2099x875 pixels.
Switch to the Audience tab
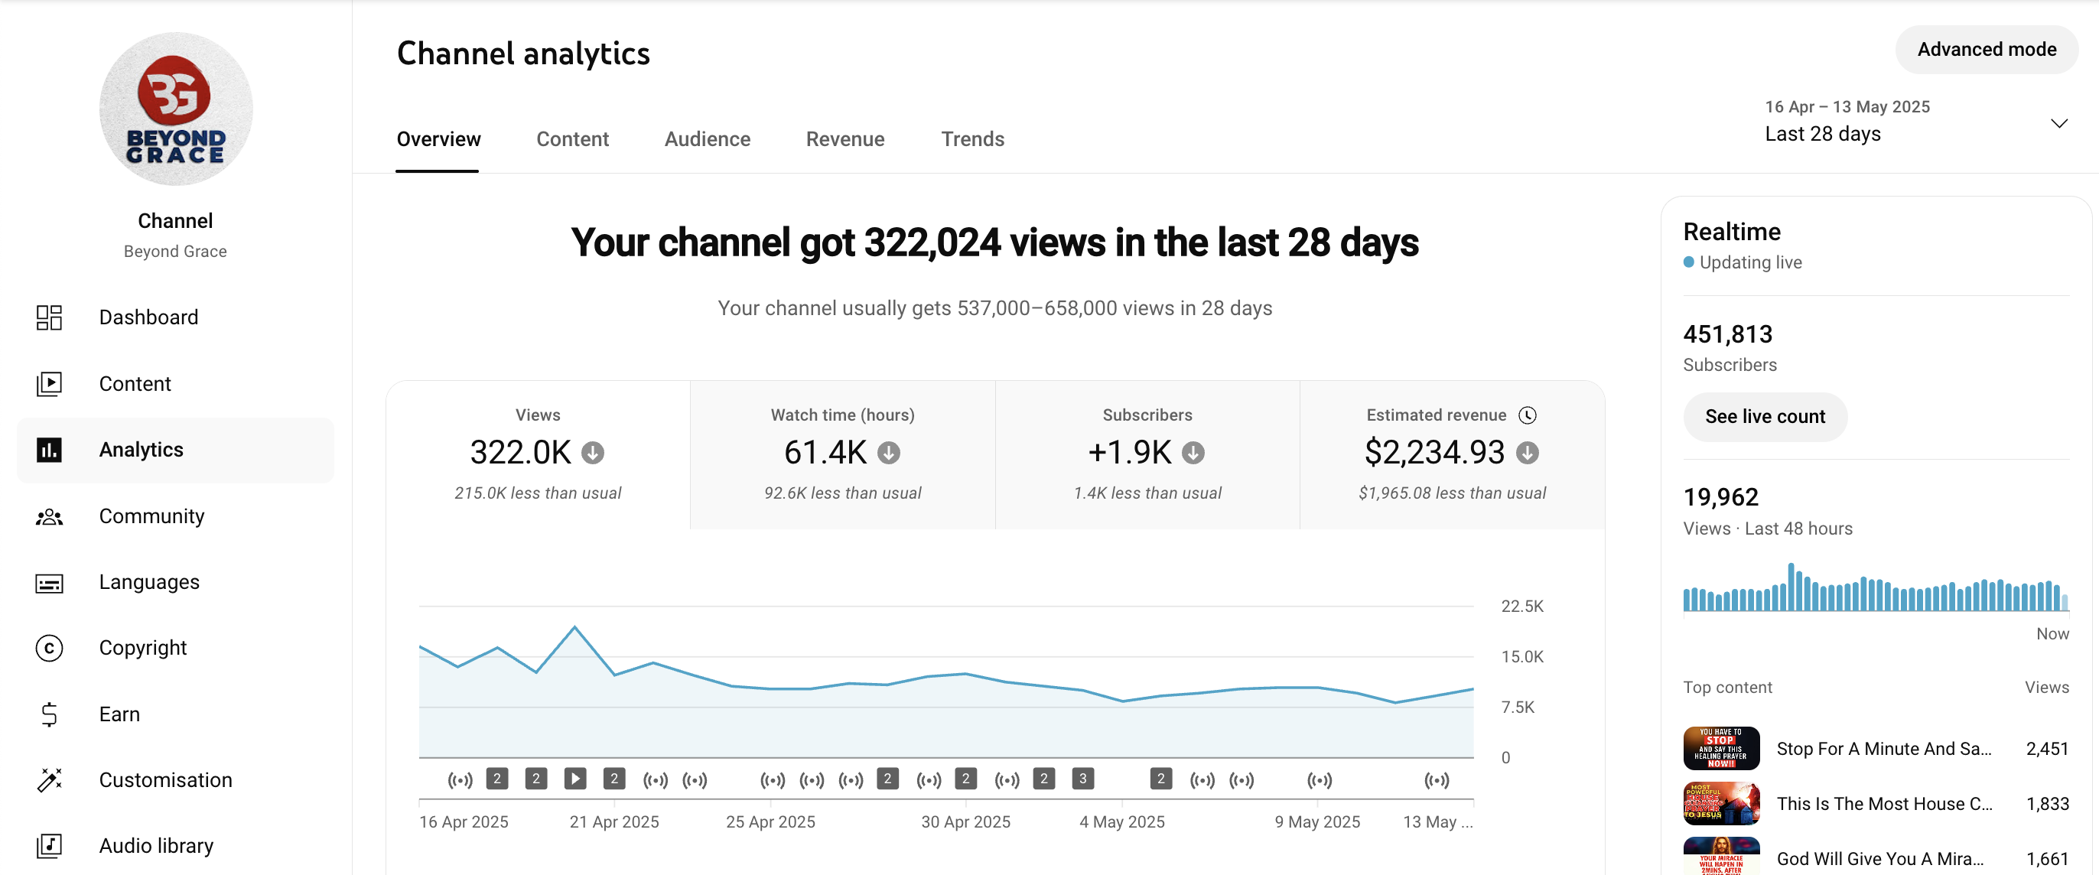tap(707, 139)
